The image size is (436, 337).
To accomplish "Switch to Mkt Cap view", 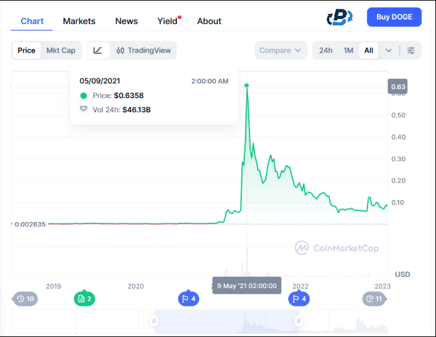I will tap(61, 50).
